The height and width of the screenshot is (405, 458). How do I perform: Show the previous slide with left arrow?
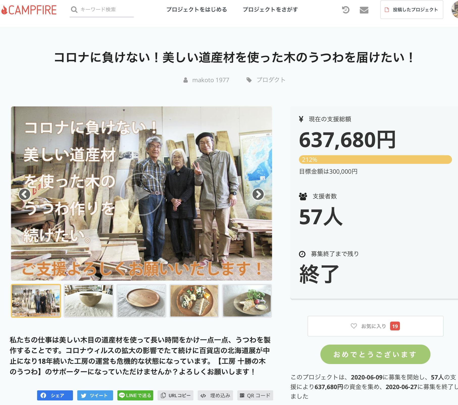click(x=24, y=194)
